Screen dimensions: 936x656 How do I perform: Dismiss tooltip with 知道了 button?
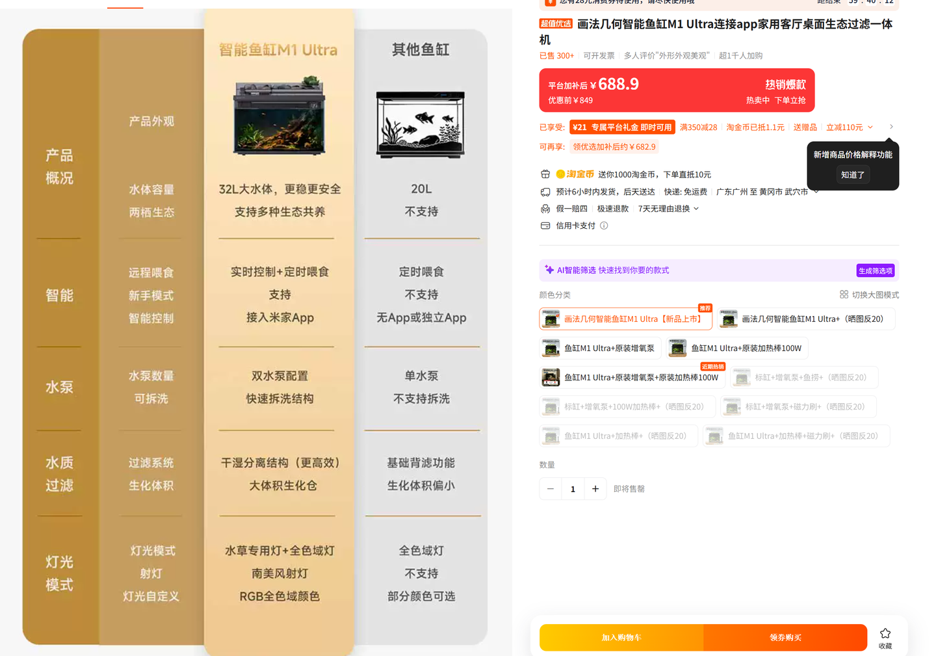[852, 175]
